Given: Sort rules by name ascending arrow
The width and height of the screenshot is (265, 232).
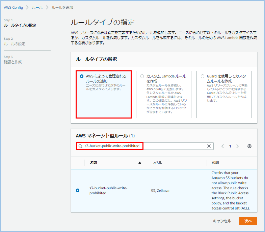Looking at the screenshot, I should coord(140,163).
